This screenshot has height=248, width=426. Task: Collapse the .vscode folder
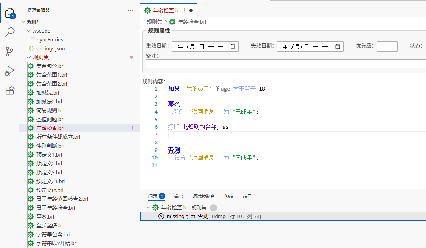[29, 31]
